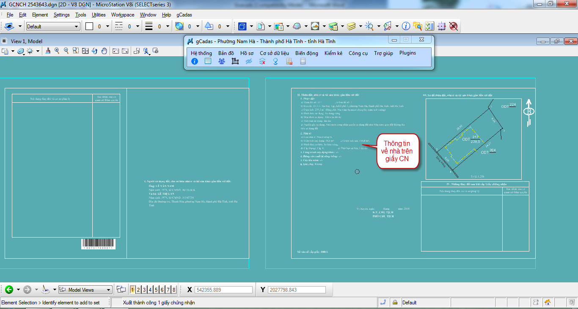Open the Model Views dropdown
Viewport: 578px width, 309px height.
pos(85,290)
